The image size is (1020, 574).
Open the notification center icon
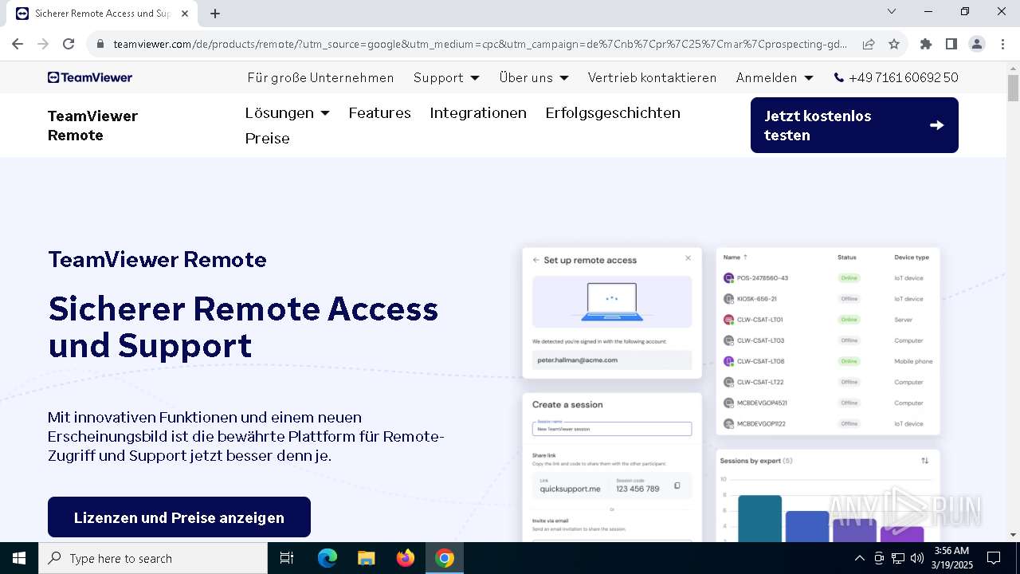[x=994, y=558]
